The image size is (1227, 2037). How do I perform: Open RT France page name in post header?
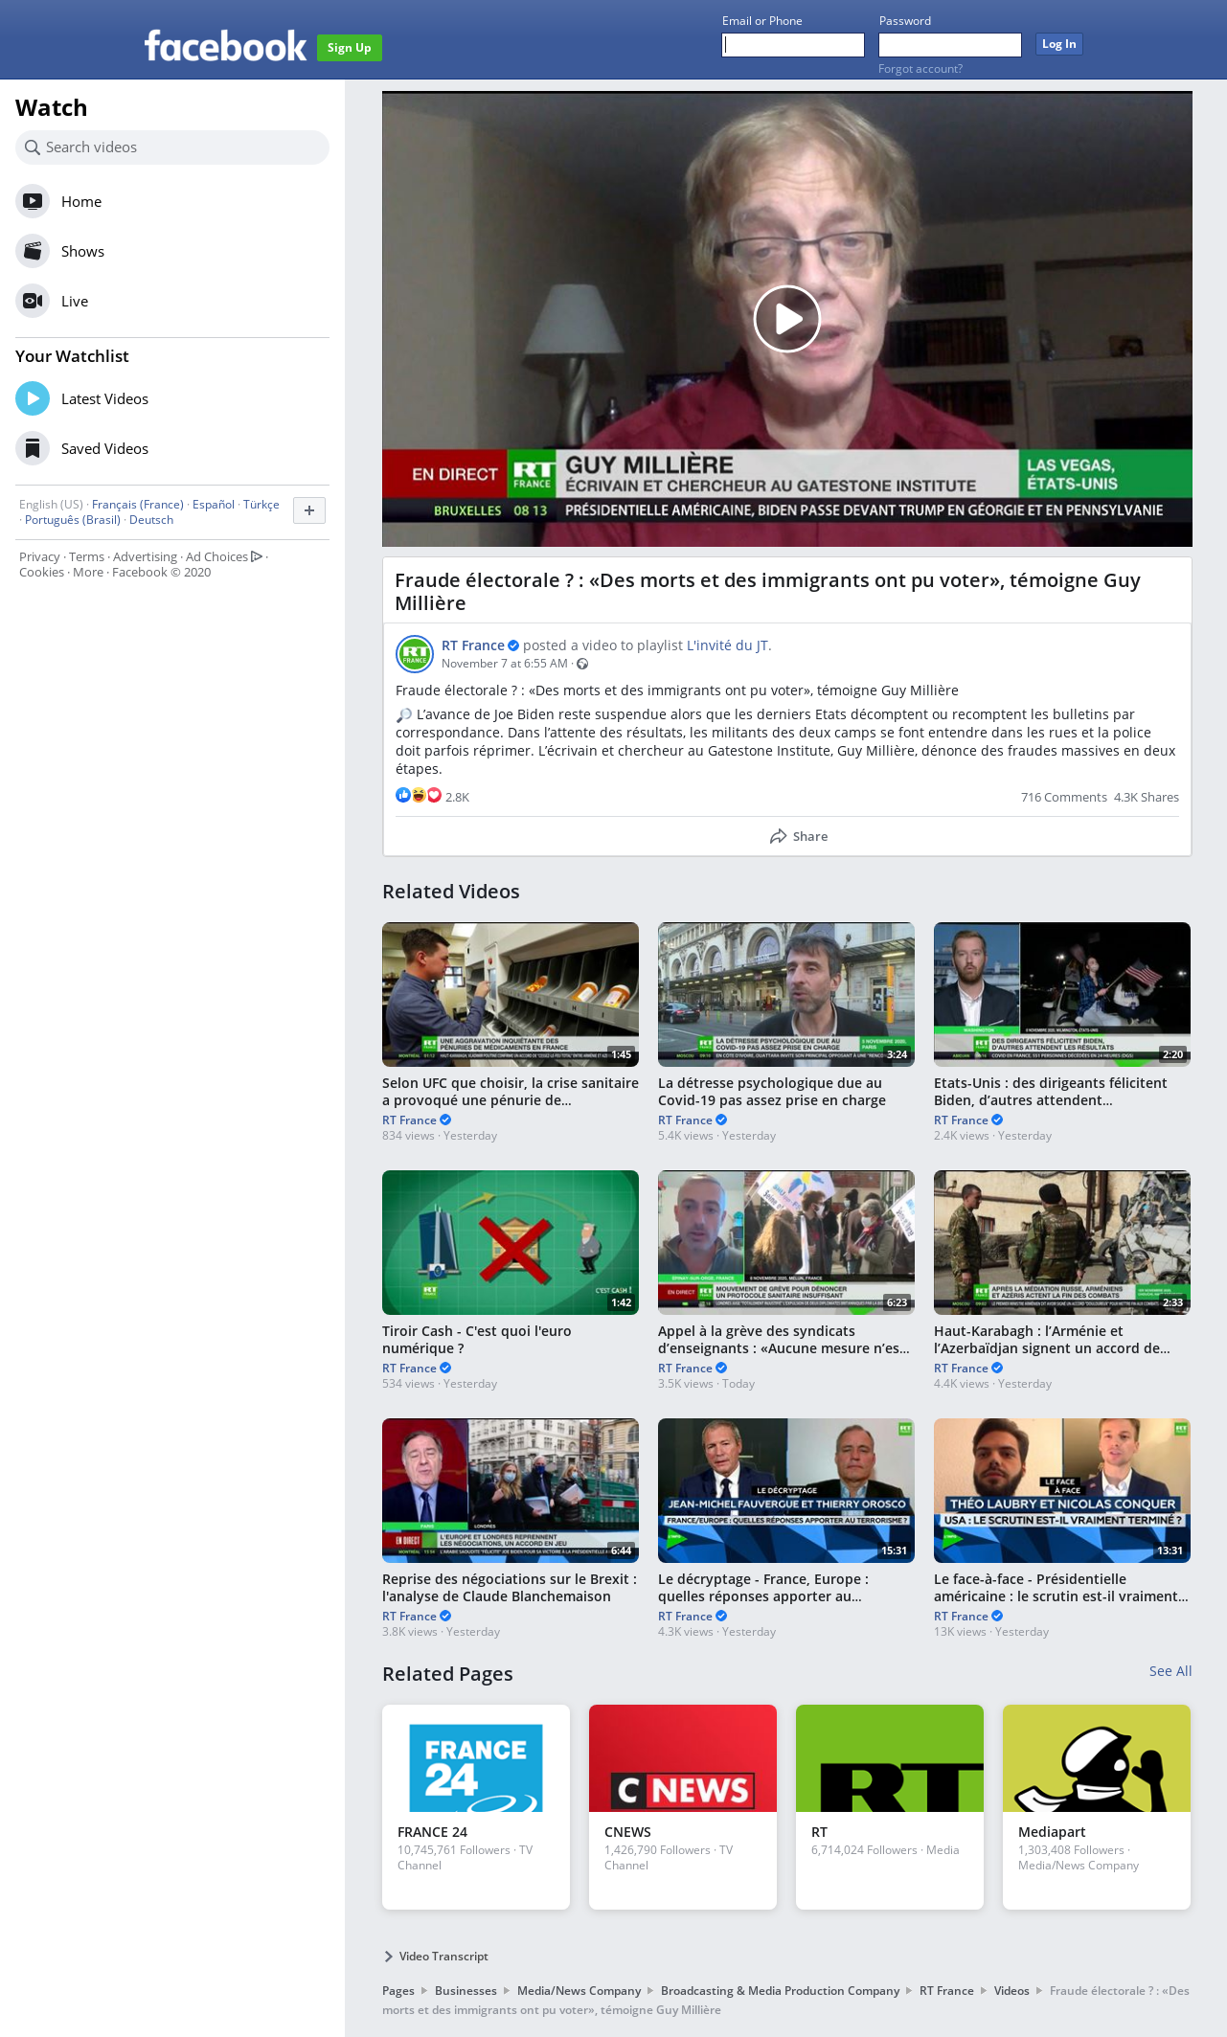[473, 645]
